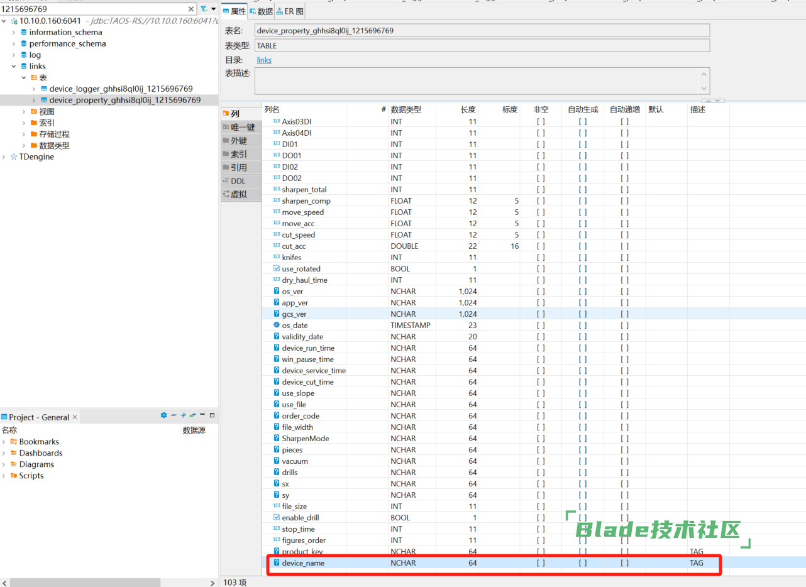The width and height of the screenshot is (806, 587).
Task: Click the navigator filter funnel icon
Action: pyautogui.click(x=204, y=9)
